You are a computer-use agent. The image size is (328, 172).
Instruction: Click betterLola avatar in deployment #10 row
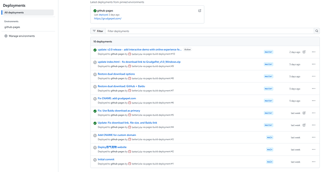[130, 54]
